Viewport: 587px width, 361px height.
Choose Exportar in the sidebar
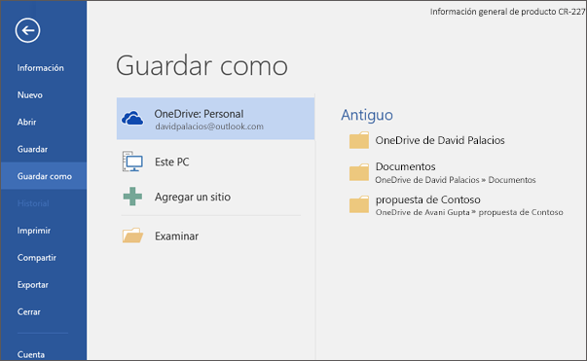click(x=32, y=285)
